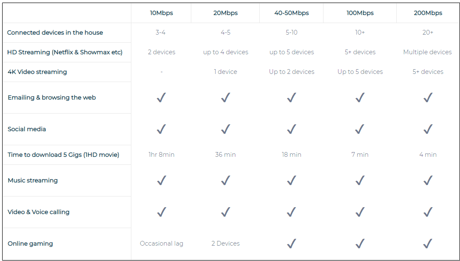Click the 20Mbps social media checkmark

[226, 129]
